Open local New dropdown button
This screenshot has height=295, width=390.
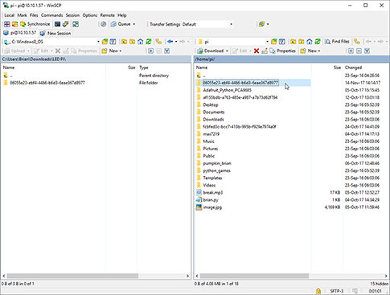112,51
